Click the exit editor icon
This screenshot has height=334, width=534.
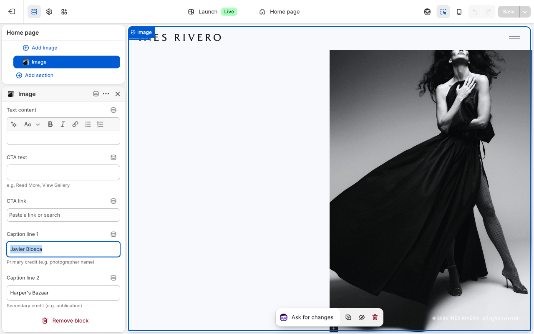tap(11, 12)
